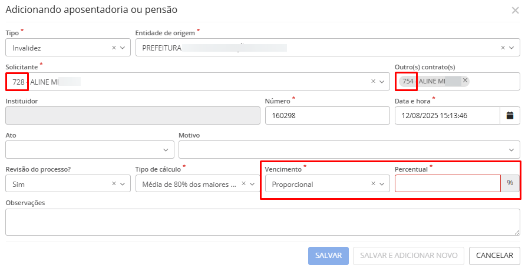The height and width of the screenshot is (268, 525).
Task: Clear the Entidade de origem selection
Action: pyautogui.click(x=503, y=48)
